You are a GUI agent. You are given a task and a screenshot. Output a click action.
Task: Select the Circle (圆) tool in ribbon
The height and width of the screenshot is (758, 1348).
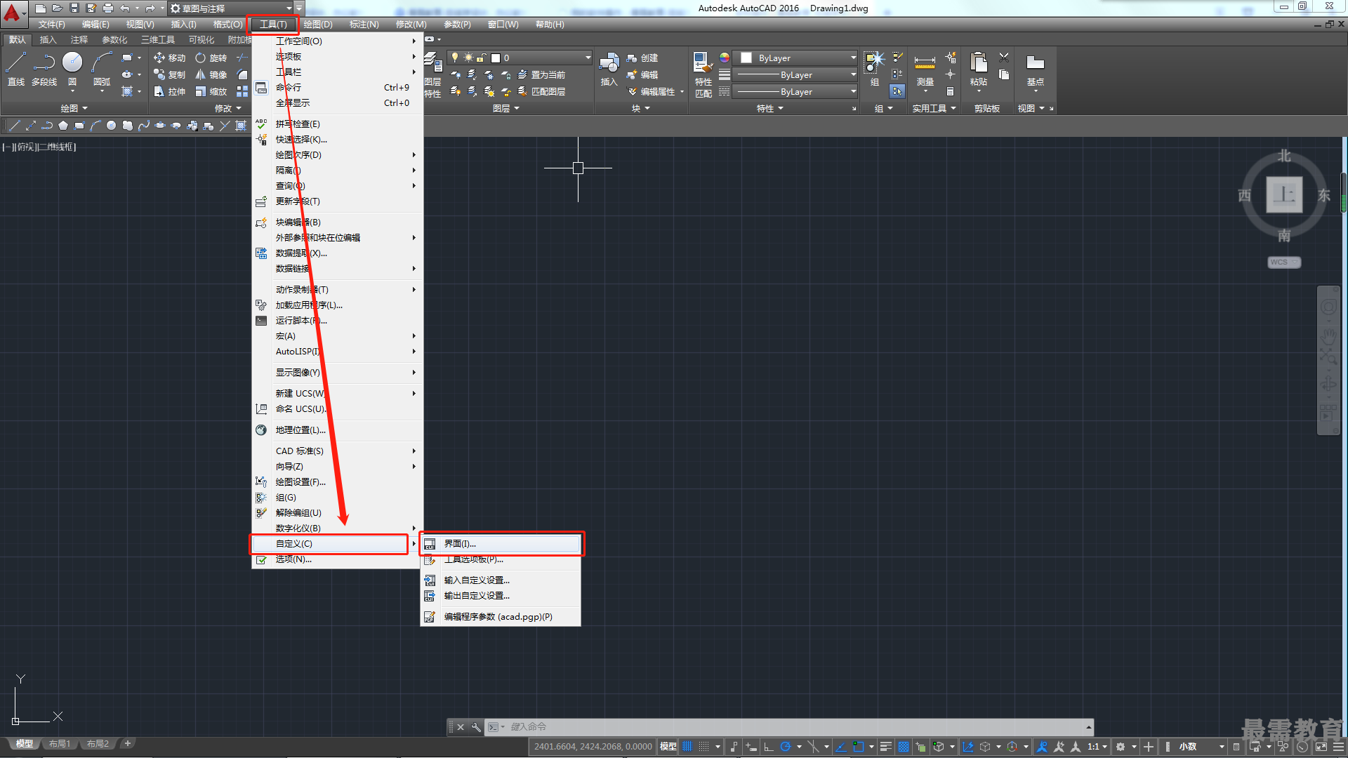pyautogui.click(x=72, y=69)
